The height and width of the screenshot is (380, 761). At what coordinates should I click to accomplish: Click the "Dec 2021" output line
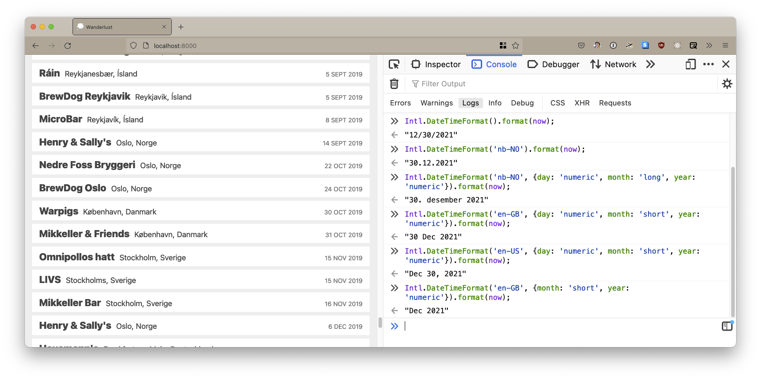[427, 311]
